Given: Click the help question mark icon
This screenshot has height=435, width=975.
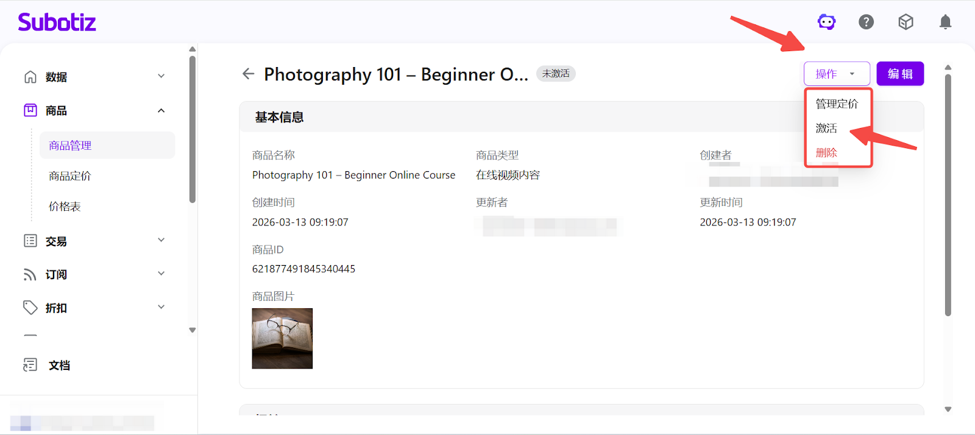Looking at the screenshot, I should point(866,23).
